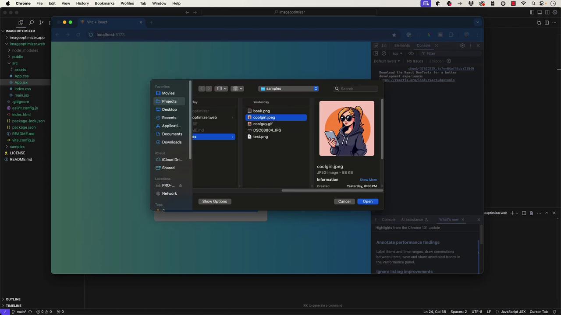Click the dialog horizontal scrollbar
This screenshot has height=315, width=561.
(x=332, y=190)
